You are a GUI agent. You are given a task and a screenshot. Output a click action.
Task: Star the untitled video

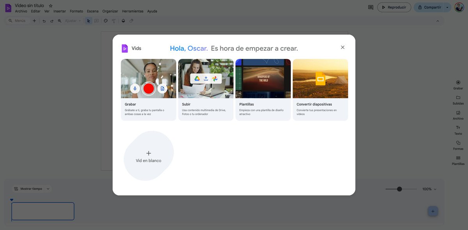[51, 6]
